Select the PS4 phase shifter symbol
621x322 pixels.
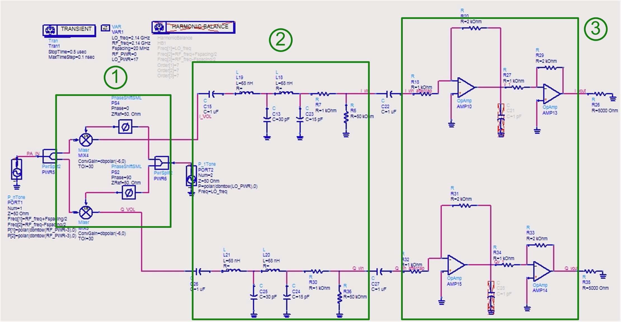[125, 127]
